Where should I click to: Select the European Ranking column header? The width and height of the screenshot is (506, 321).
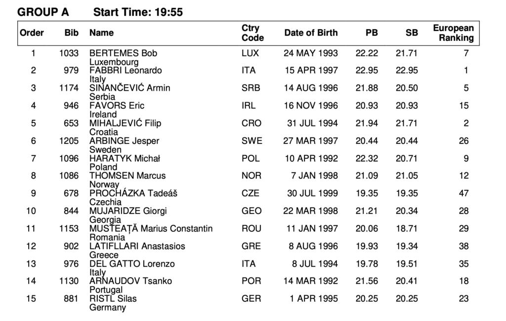(x=453, y=33)
